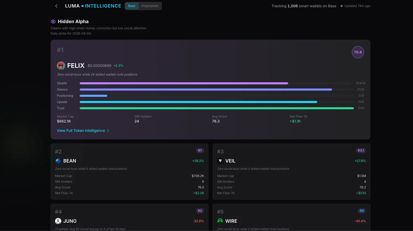Image resolution: width=413 pixels, height=231 pixels.
Task: Open the BEAN token name
Action: (70, 161)
